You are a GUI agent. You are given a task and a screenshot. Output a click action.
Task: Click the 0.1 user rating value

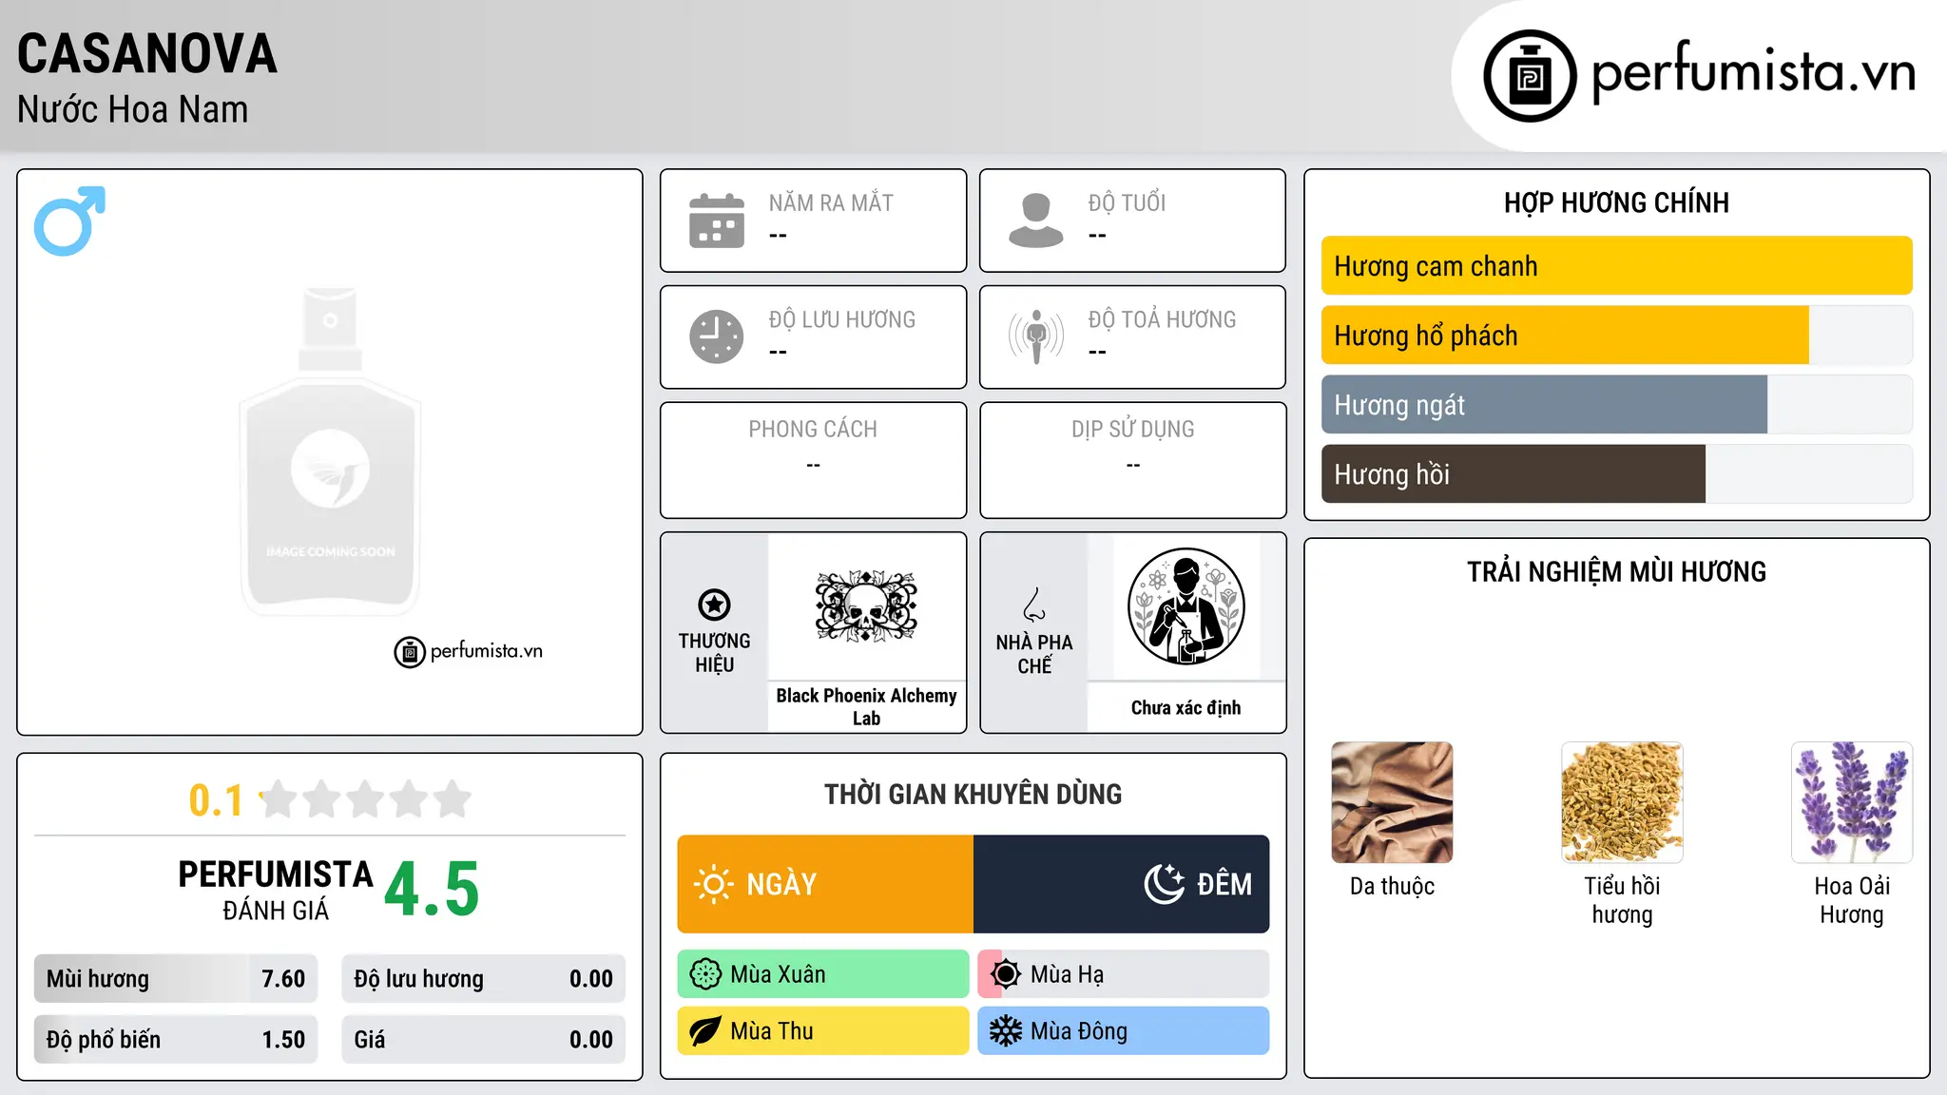(x=216, y=800)
